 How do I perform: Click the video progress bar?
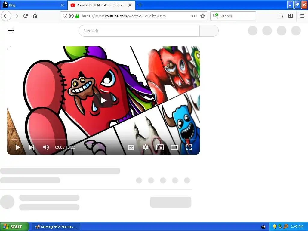tap(103, 140)
